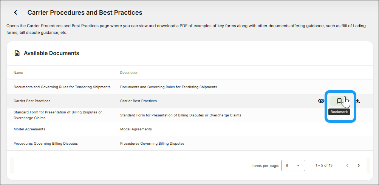Image resolution: width=379 pixels, height=185 pixels.
Task: Click the eye icon for Carrier Best Practices
Action: point(321,101)
